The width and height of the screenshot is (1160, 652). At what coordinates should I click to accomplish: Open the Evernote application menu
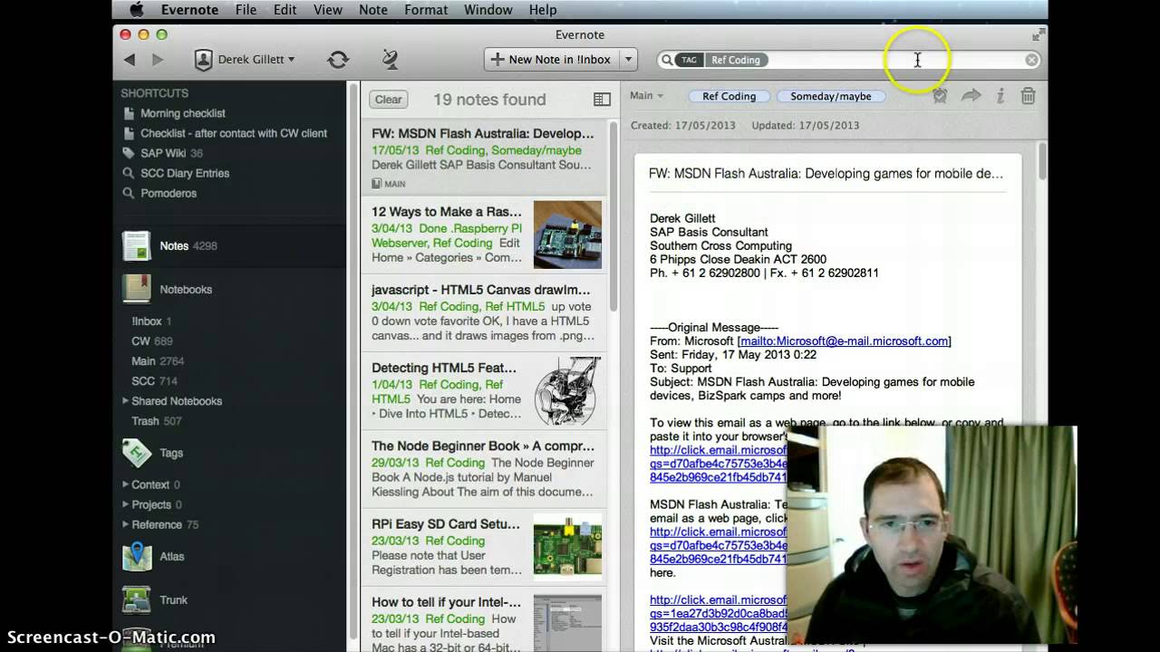pyautogui.click(x=189, y=10)
